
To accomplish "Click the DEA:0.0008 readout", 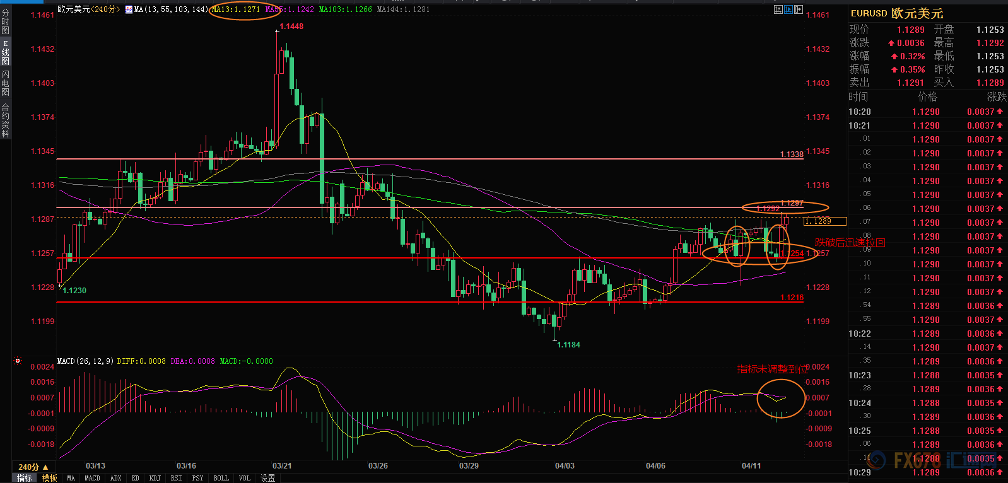I will (x=192, y=361).
